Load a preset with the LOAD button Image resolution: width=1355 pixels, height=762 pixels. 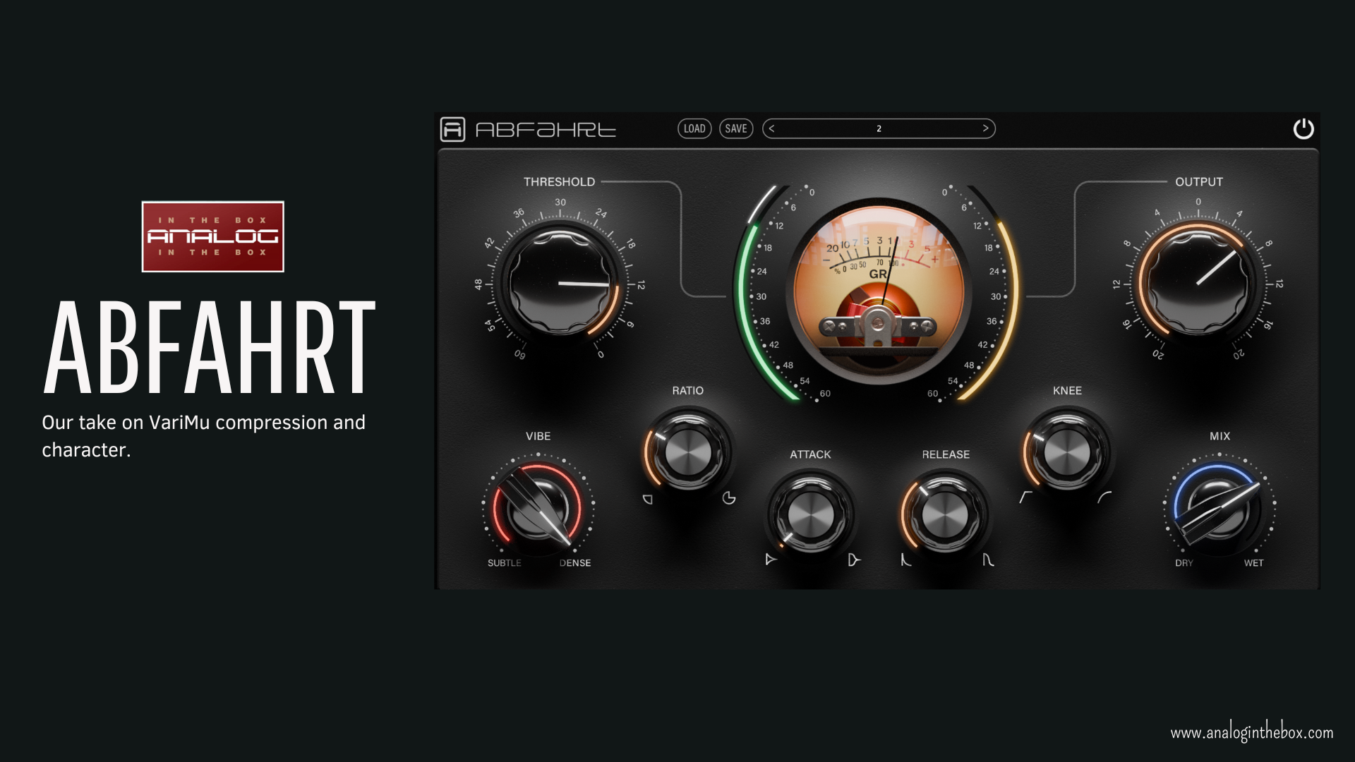tap(694, 128)
